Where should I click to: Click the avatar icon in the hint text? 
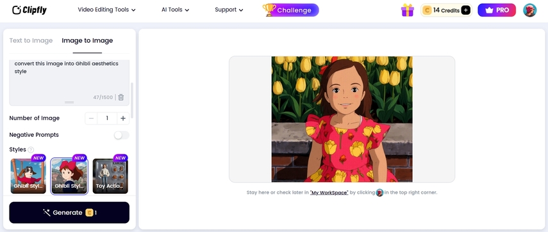[x=379, y=192]
